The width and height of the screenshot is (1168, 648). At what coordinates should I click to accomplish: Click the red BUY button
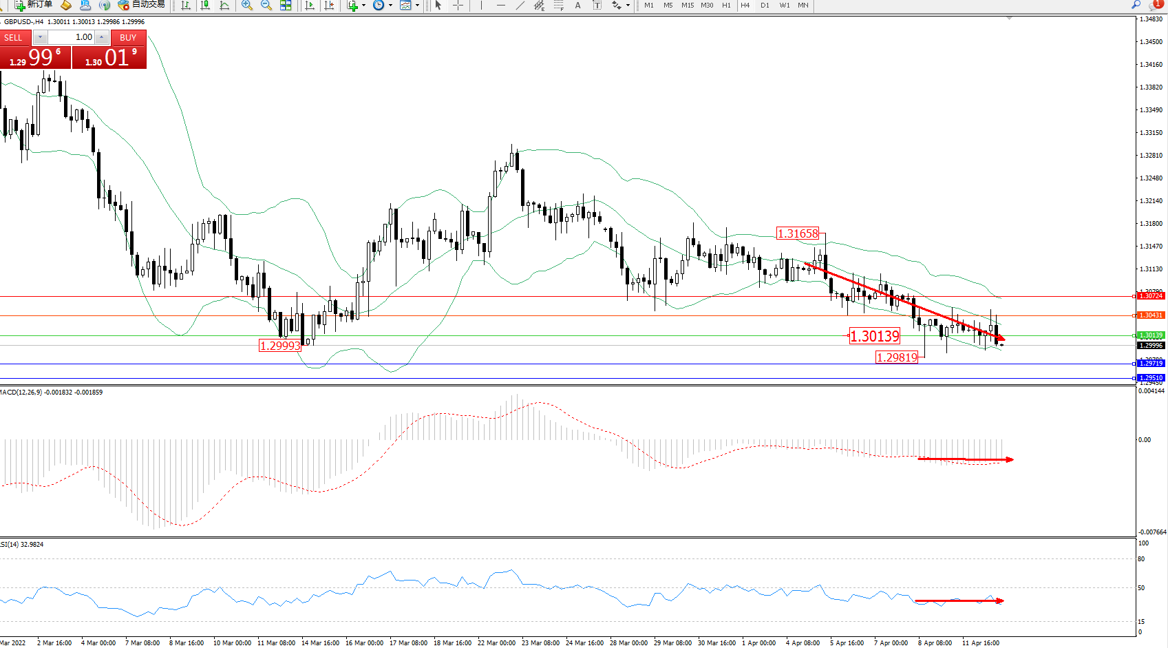coord(128,37)
